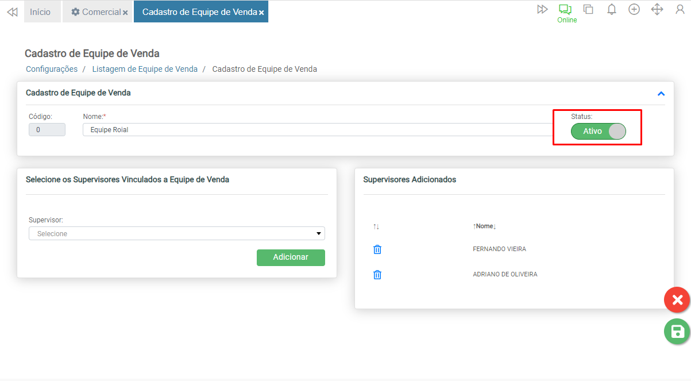Click the Nome field containing Equipe Roial
Viewport: 691px width, 381px height.
point(316,130)
